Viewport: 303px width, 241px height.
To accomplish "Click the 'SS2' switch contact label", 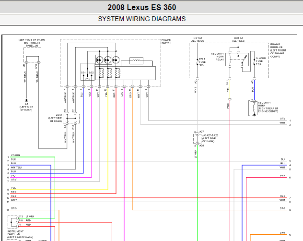I will pos(91,72).
